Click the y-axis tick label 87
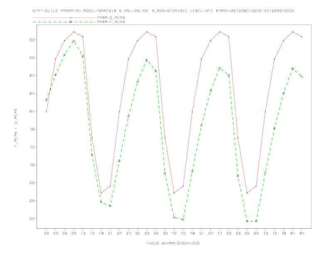The image size is (329, 254). pos(32,76)
